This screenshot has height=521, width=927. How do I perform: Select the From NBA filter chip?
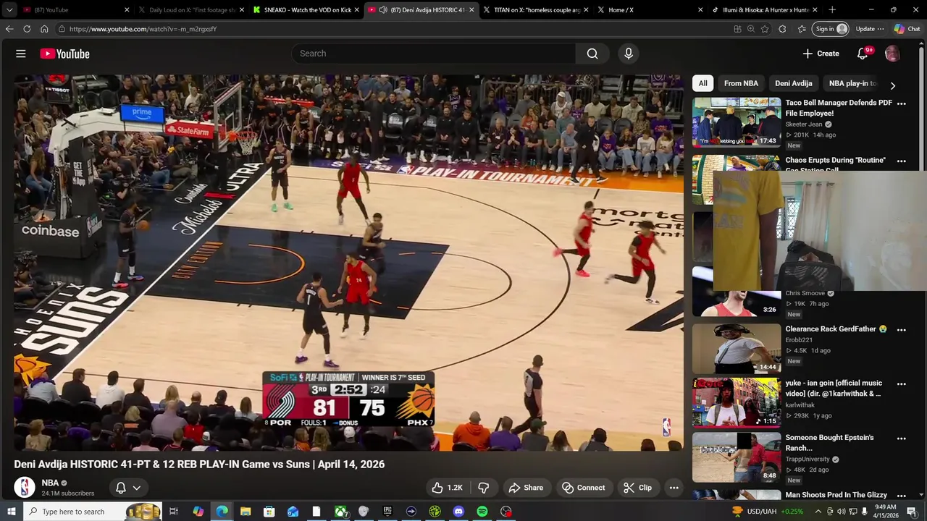click(741, 83)
